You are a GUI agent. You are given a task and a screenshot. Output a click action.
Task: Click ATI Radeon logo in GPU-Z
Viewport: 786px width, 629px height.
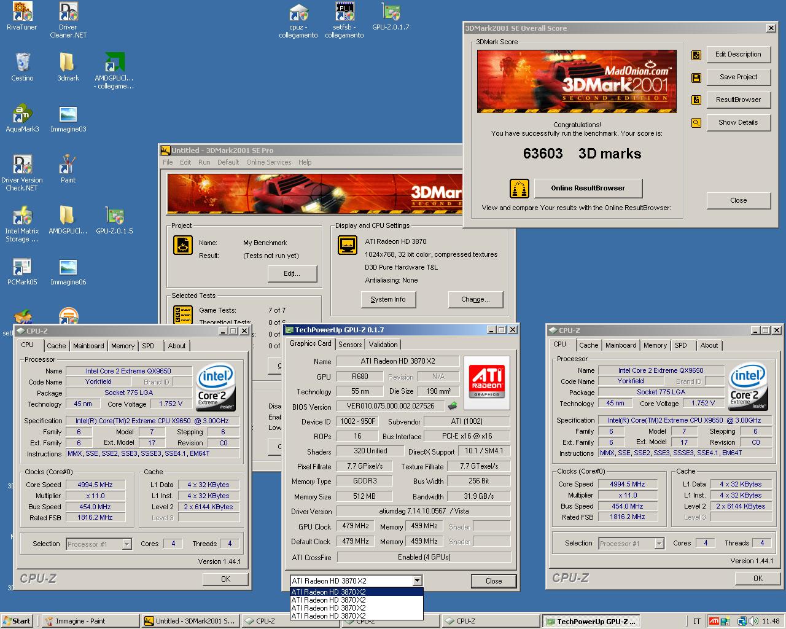487,383
